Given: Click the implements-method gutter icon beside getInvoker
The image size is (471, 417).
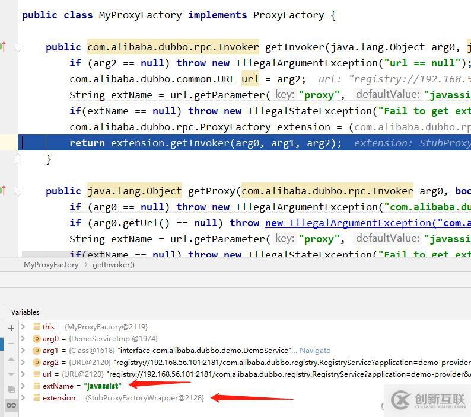Looking at the screenshot, I should point(3,47).
